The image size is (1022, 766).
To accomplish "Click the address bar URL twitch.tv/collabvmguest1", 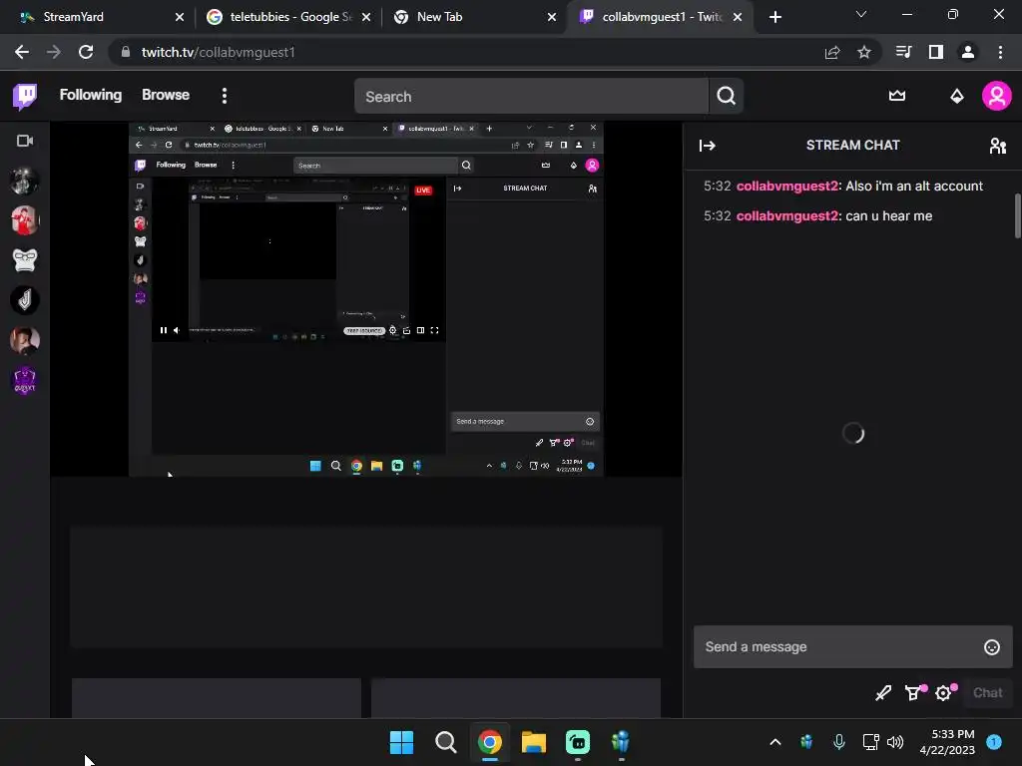I will tap(218, 52).
